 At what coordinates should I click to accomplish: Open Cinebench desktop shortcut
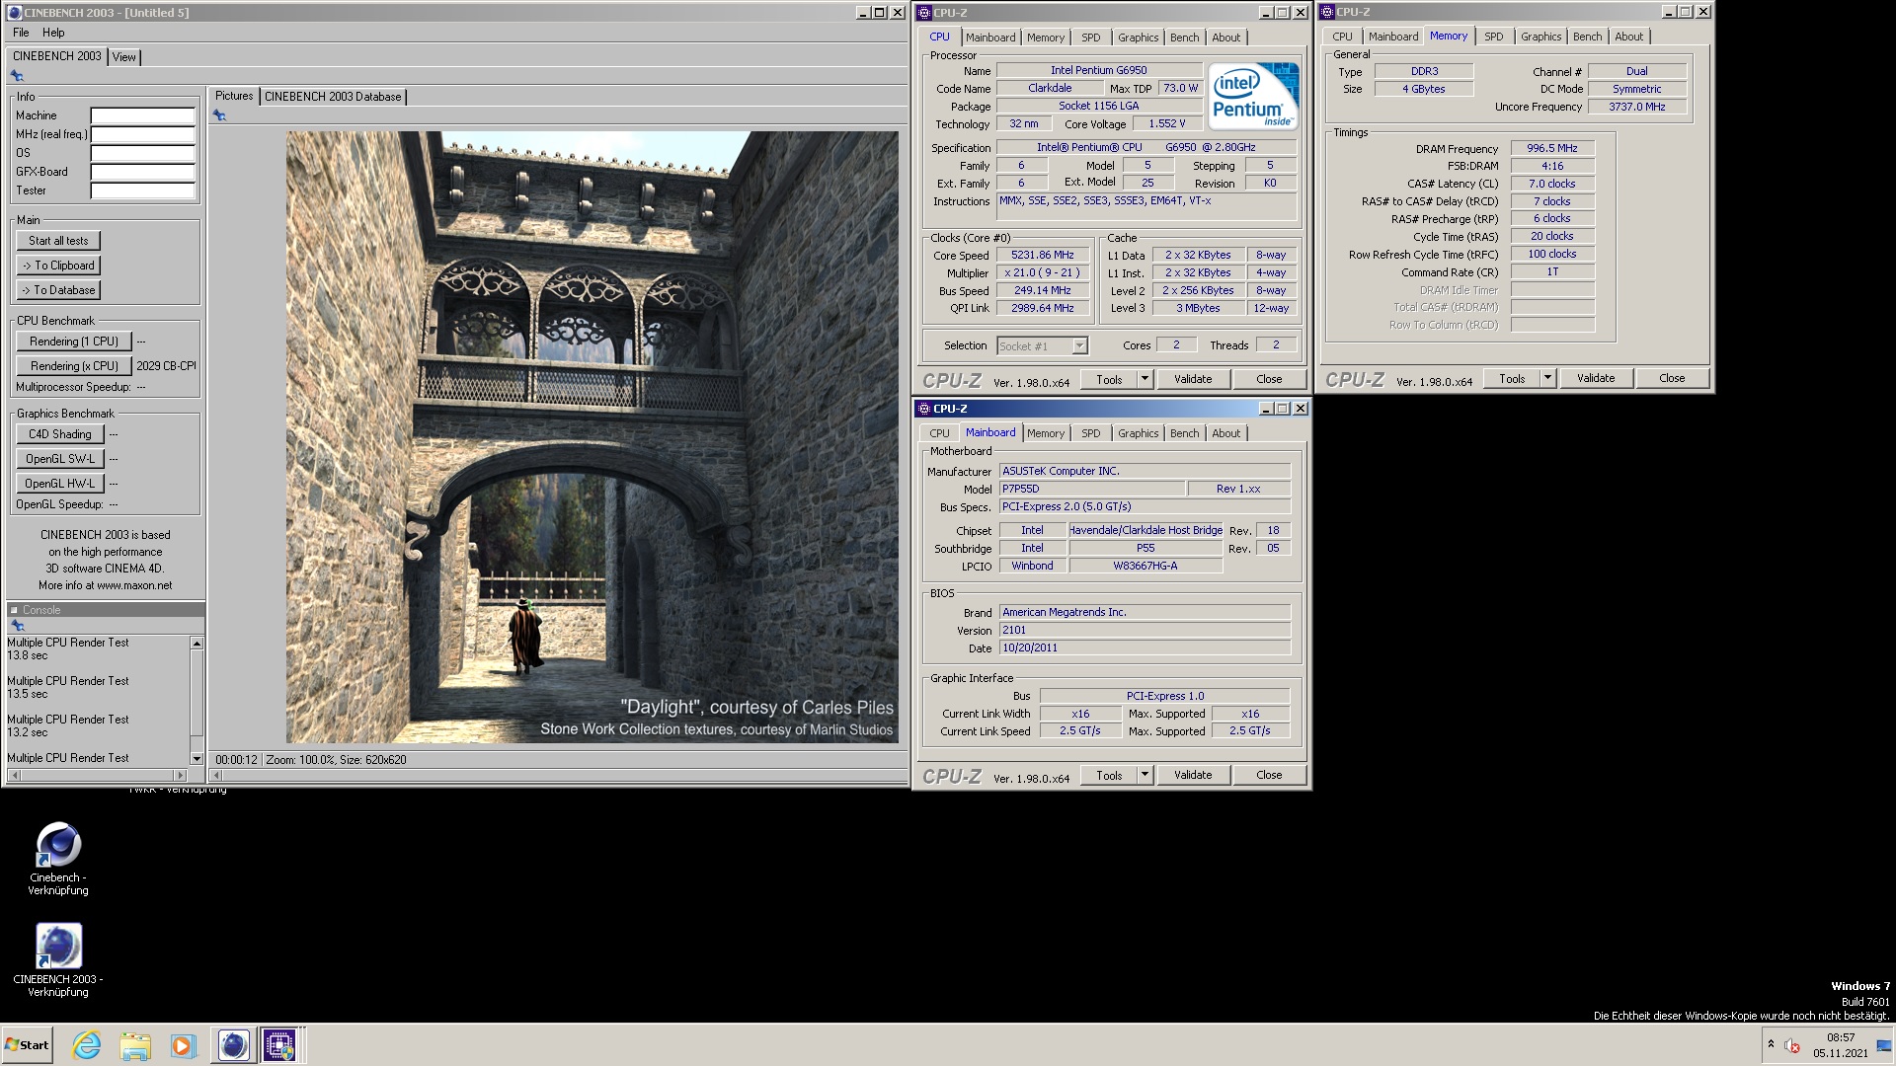click(58, 859)
